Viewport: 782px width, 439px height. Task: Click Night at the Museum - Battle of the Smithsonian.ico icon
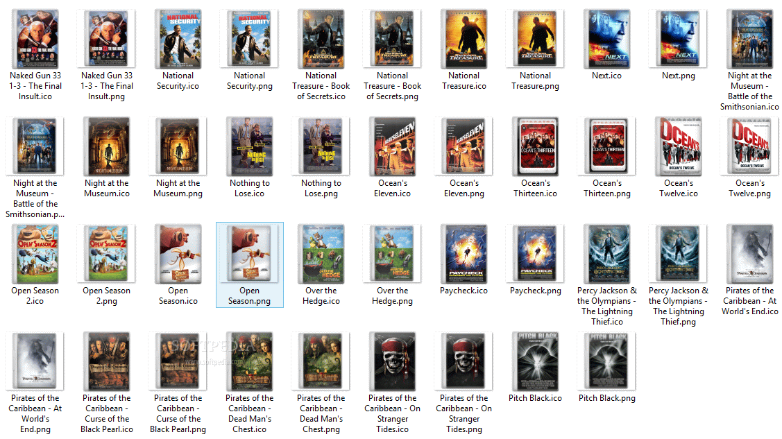coord(749,39)
